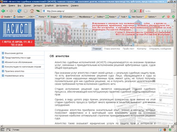Screen dimensions: 177x132
Task: Reload the page with the refresh icon
Action: pyautogui.click(x=19, y=11)
